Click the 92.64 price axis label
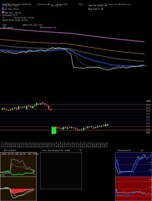152x201 pixels. [148, 117]
